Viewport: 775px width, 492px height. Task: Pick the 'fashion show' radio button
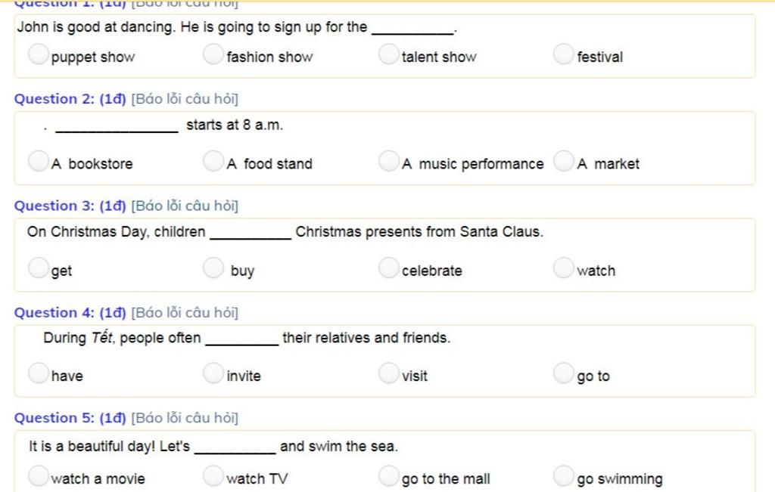click(213, 54)
